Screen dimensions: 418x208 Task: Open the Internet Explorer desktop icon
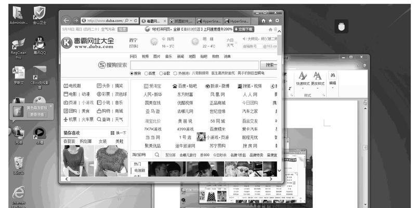coord(18,197)
